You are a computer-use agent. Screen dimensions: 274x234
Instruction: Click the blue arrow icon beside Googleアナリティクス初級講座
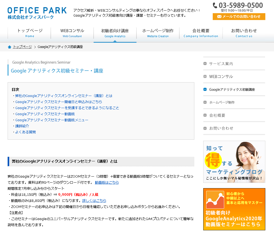pyautogui.click(x=205, y=89)
